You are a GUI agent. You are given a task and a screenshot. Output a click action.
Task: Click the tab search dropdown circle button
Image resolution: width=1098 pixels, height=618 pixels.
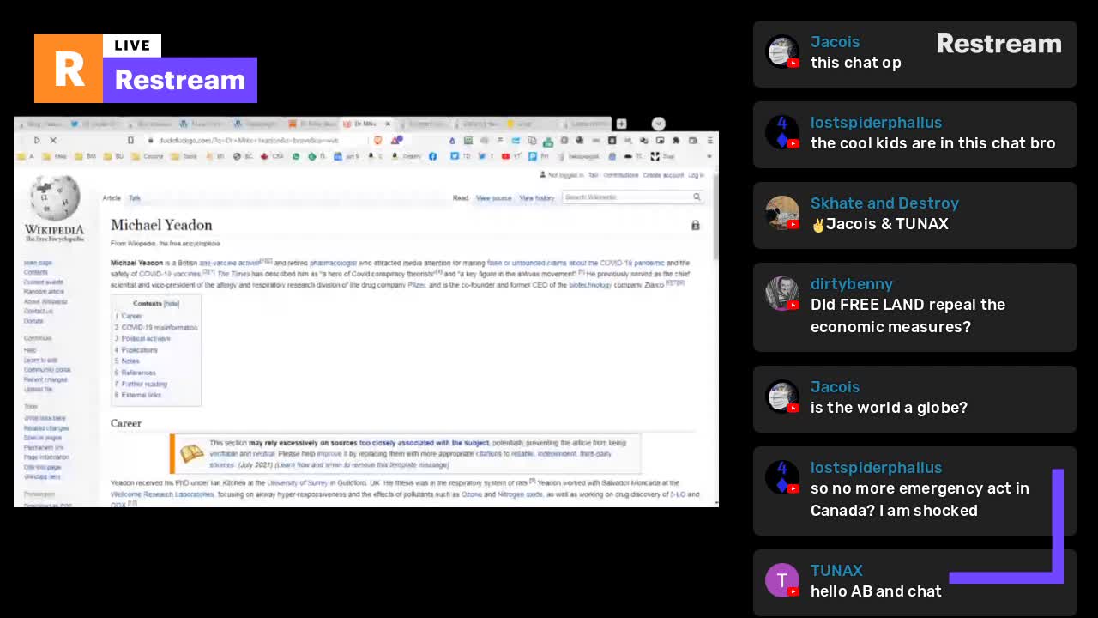pos(658,124)
